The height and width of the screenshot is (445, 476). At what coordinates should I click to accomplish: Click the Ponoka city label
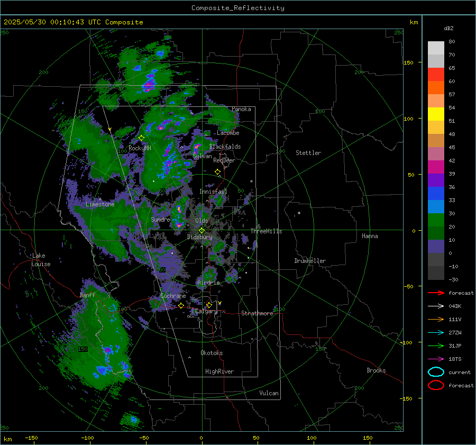[241, 109]
